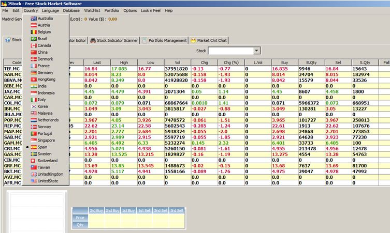This screenshot has height=233, width=390.
Task: Sort by Vol column header
Action: [178, 63]
